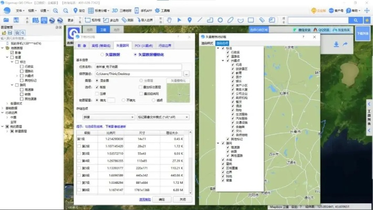Uncheck 水域 in render options tree
Screen dimensions: 373x210
point(223,160)
